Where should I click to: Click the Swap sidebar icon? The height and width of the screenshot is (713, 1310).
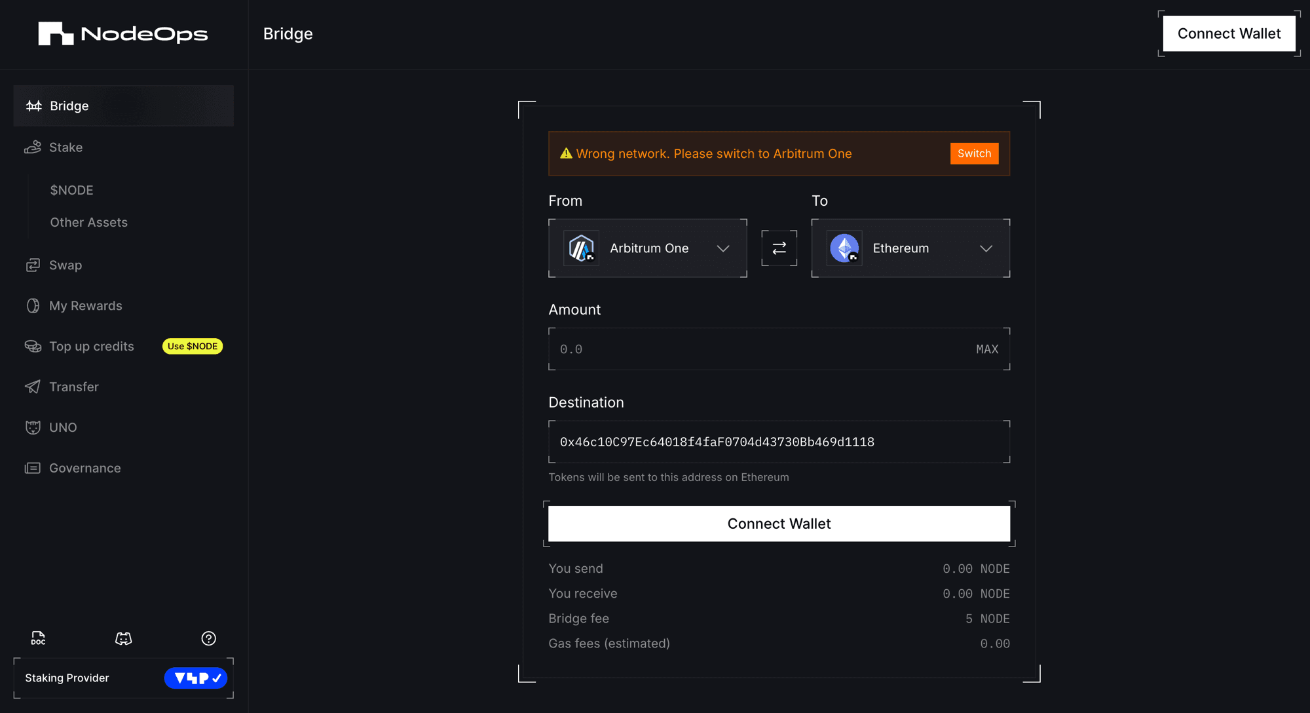(33, 265)
